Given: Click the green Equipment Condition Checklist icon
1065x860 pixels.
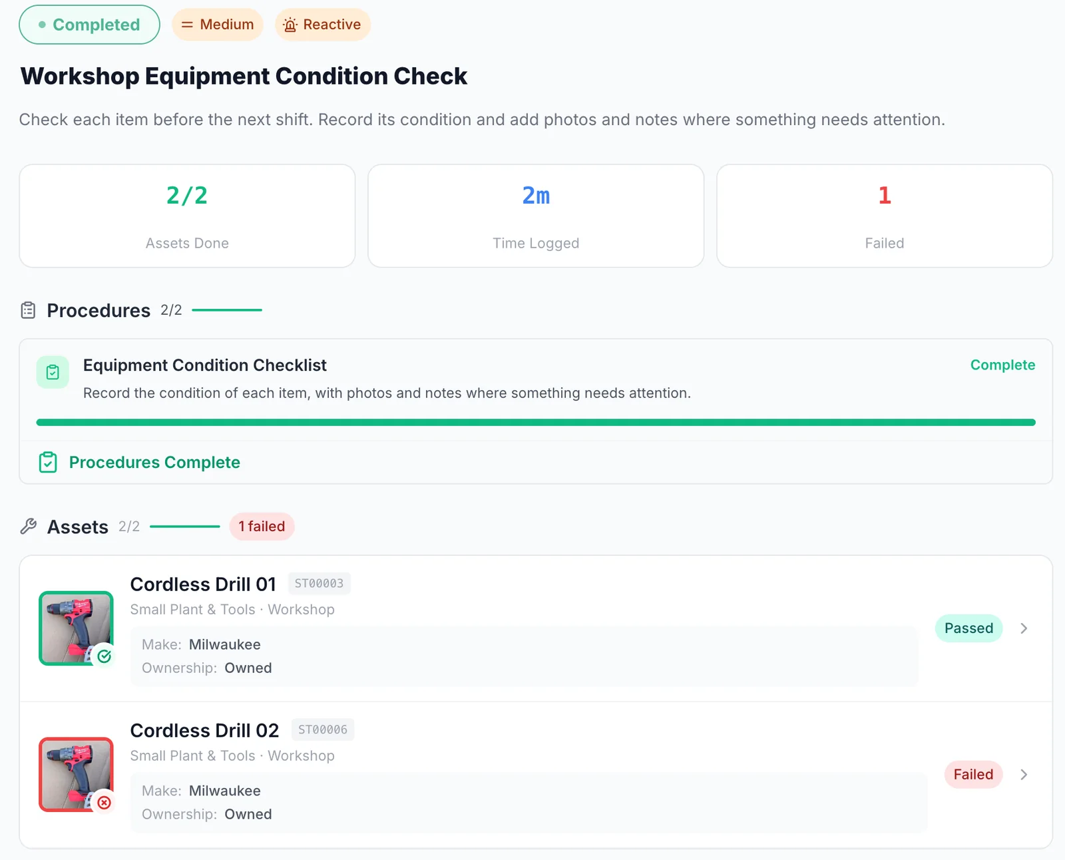Looking at the screenshot, I should [x=53, y=372].
